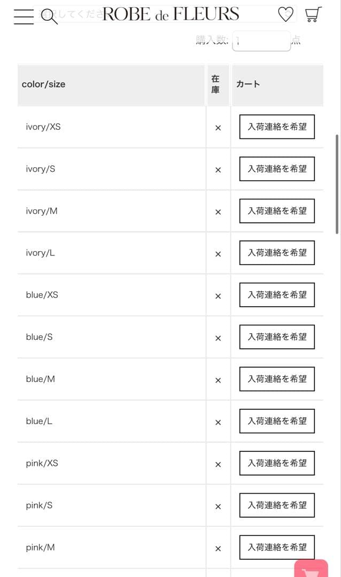Click the purchase quantity input field

pos(261,41)
